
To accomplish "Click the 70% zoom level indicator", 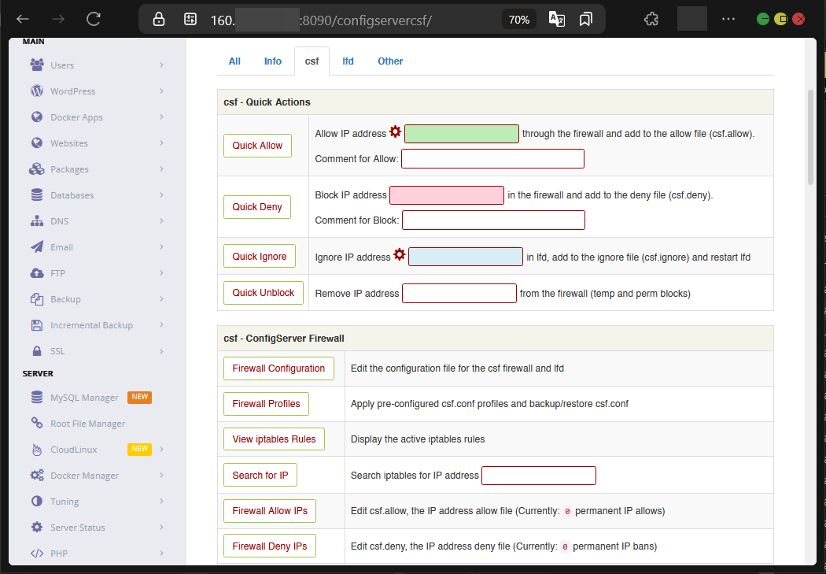I will coord(519,20).
